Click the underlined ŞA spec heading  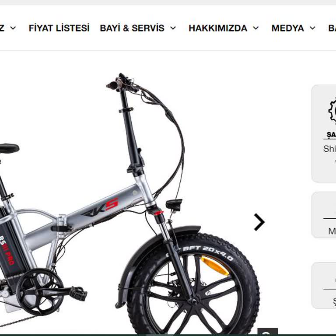(331, 135)
